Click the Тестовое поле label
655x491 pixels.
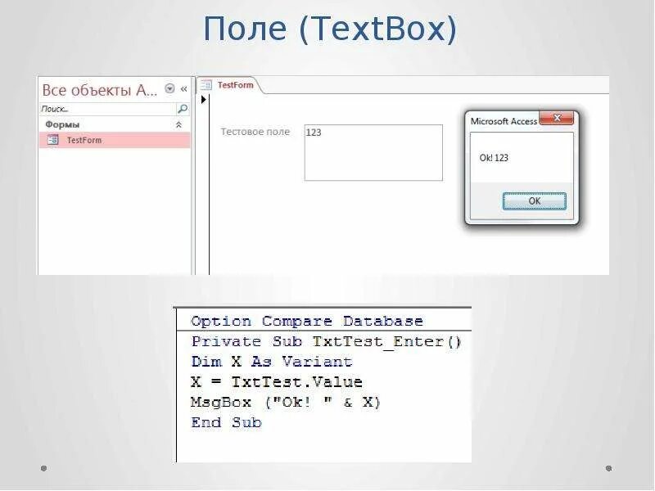tap(255, 132)
